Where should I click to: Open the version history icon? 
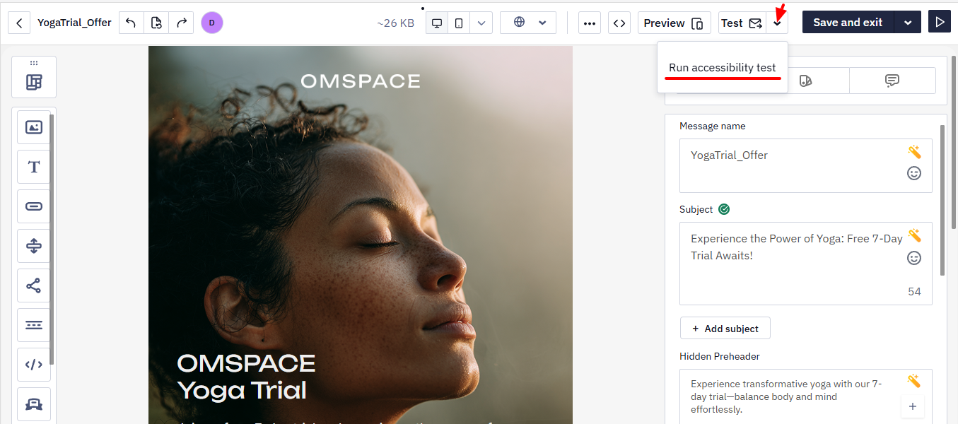[156, 23]
